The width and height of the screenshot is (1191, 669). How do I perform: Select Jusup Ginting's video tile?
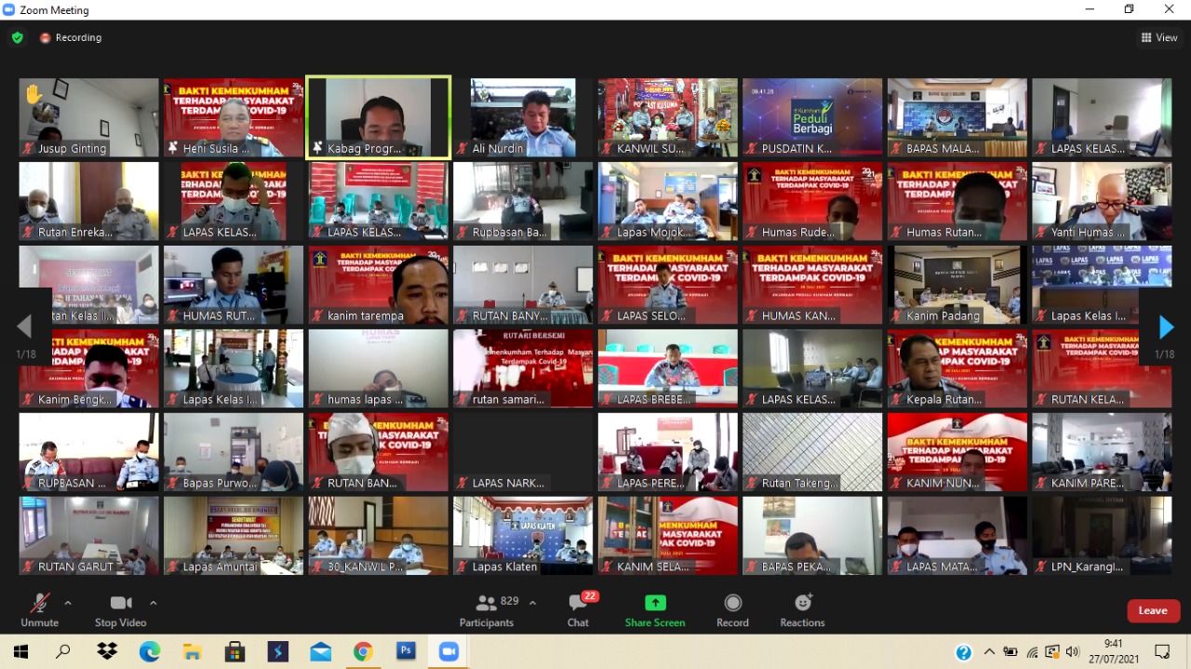[89, 117]
